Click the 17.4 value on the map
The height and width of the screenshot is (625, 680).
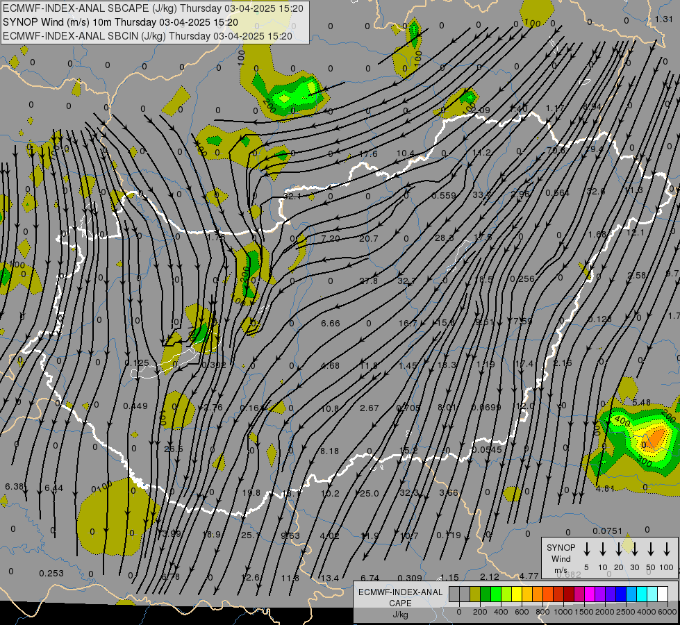[x=524, y=363]
